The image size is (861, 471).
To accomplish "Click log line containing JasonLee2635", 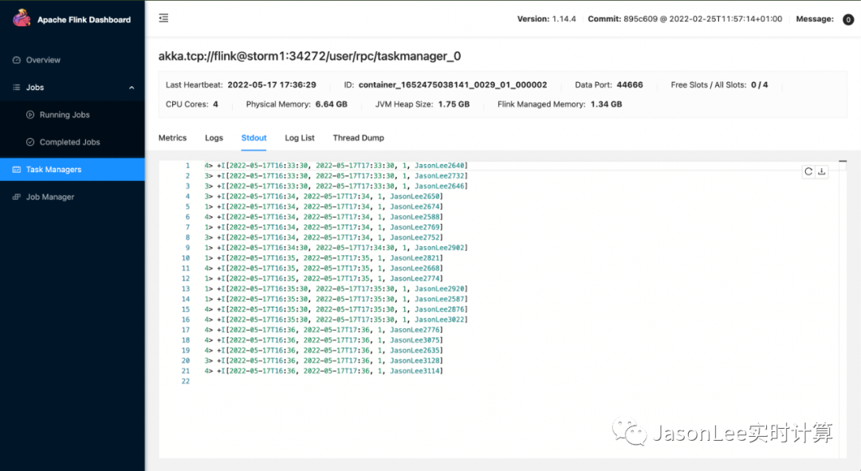I will pos(324,350).
